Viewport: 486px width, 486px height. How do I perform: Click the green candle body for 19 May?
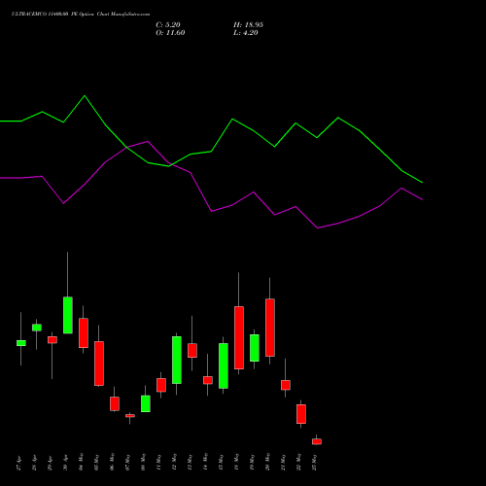255,348
